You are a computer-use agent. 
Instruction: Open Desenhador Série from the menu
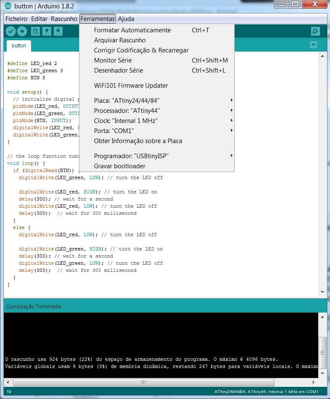157,70
